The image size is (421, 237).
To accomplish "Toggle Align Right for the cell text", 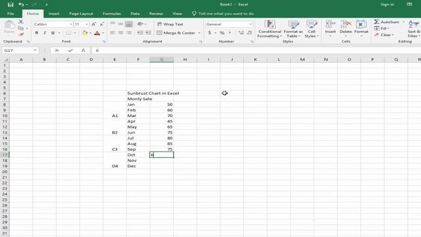I will click(129, 33).
